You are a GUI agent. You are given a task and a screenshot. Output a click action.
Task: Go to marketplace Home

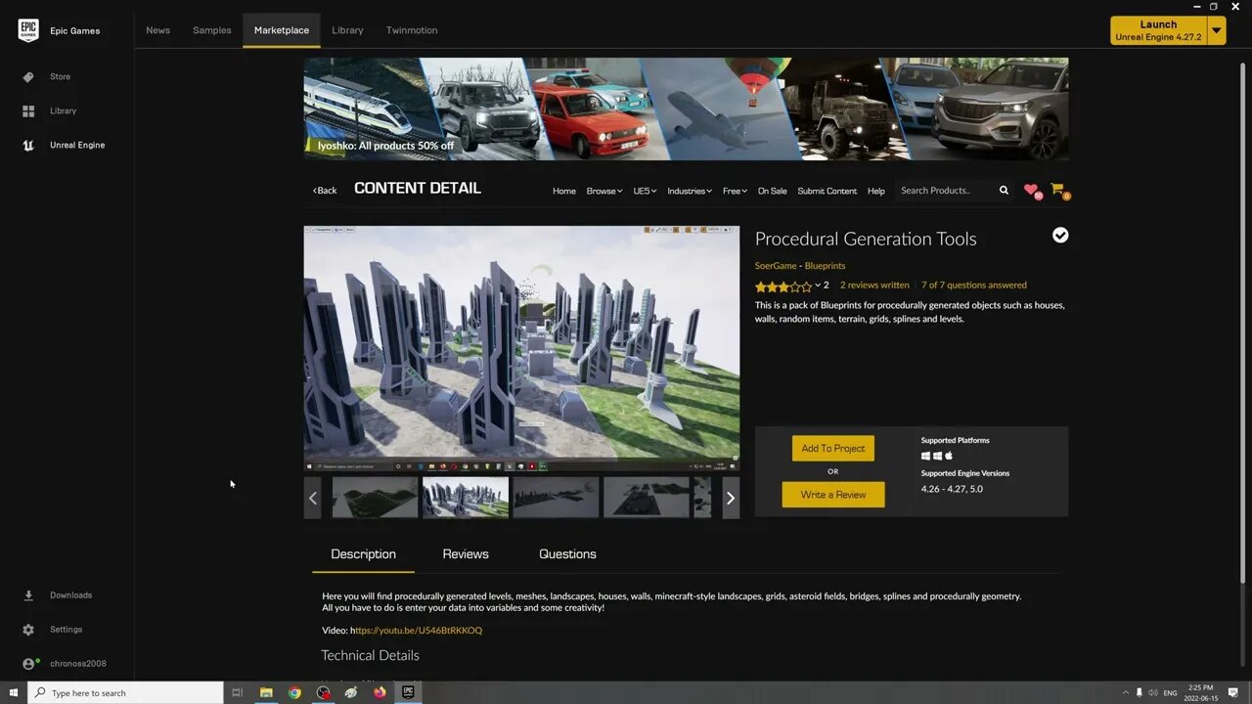coord(564,191)
